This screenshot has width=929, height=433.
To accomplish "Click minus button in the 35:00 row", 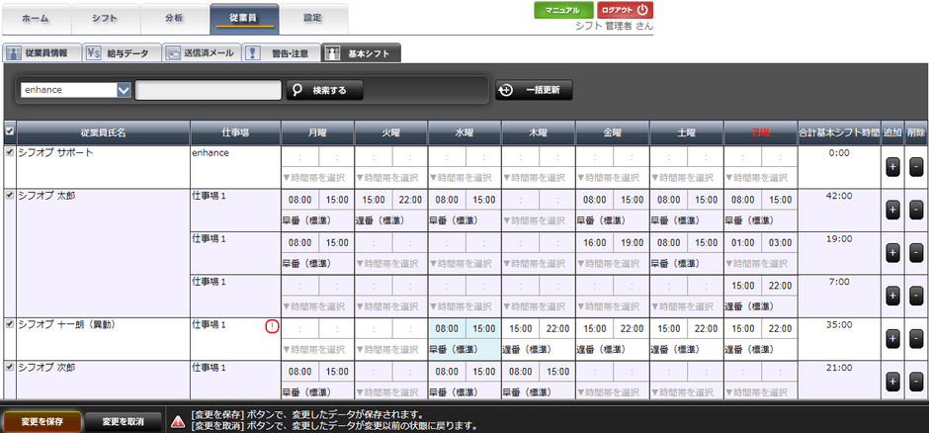I will pos(915,339).
